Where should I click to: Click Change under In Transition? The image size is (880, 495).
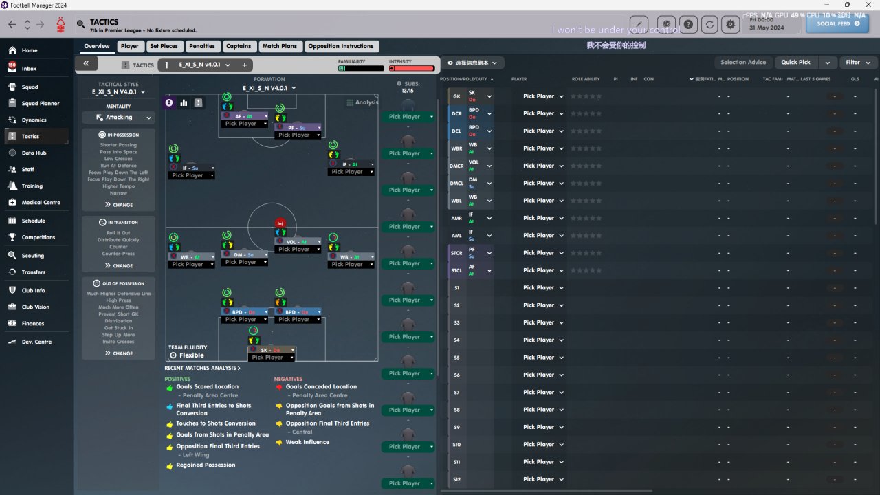click(119, 266)
